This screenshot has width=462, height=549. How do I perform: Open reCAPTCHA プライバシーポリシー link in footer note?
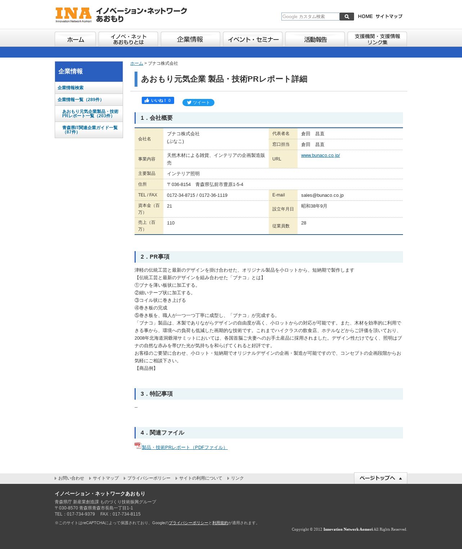click(189, 523)
